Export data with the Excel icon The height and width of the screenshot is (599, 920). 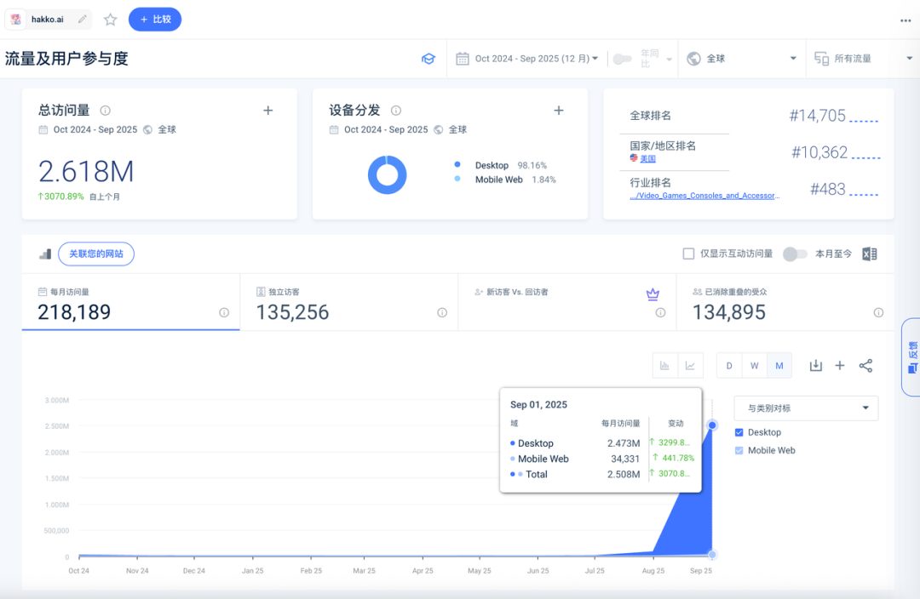coord(870,254)
